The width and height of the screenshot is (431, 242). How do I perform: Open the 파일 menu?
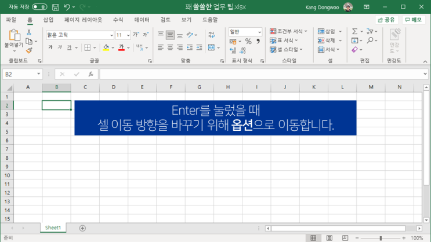coord(11,20)
